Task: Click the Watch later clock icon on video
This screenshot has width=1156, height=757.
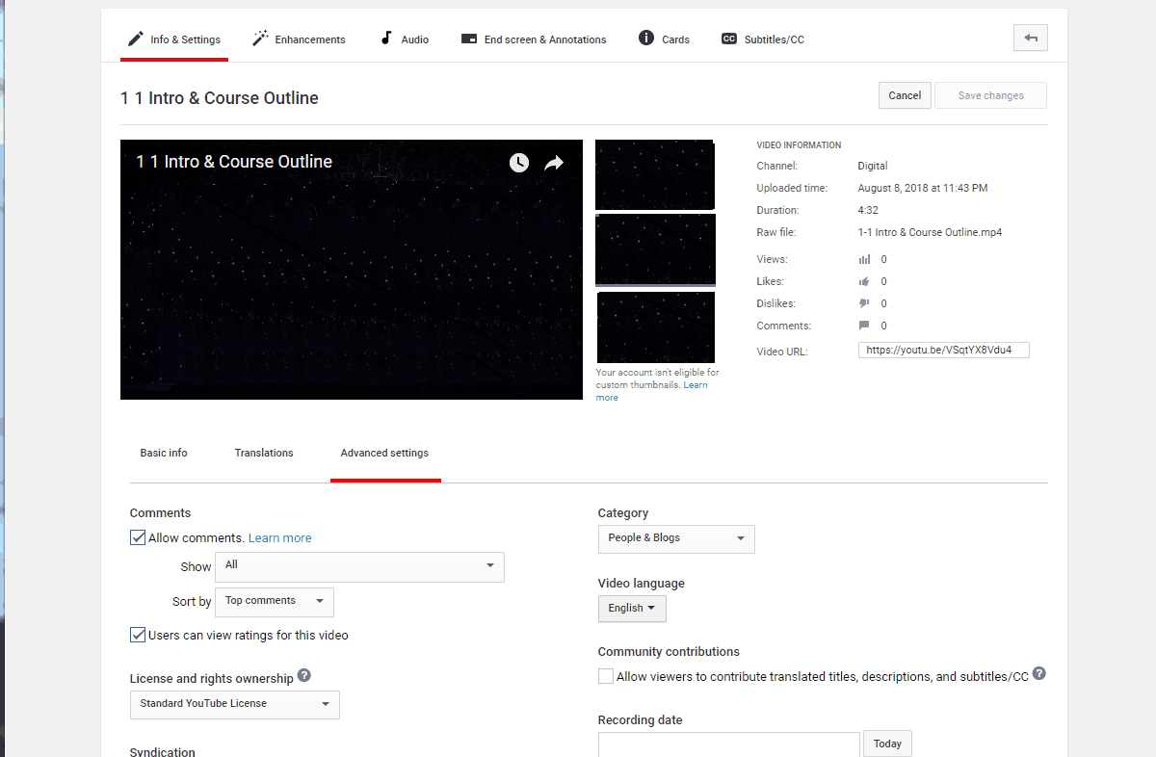Action: (519, 163)
